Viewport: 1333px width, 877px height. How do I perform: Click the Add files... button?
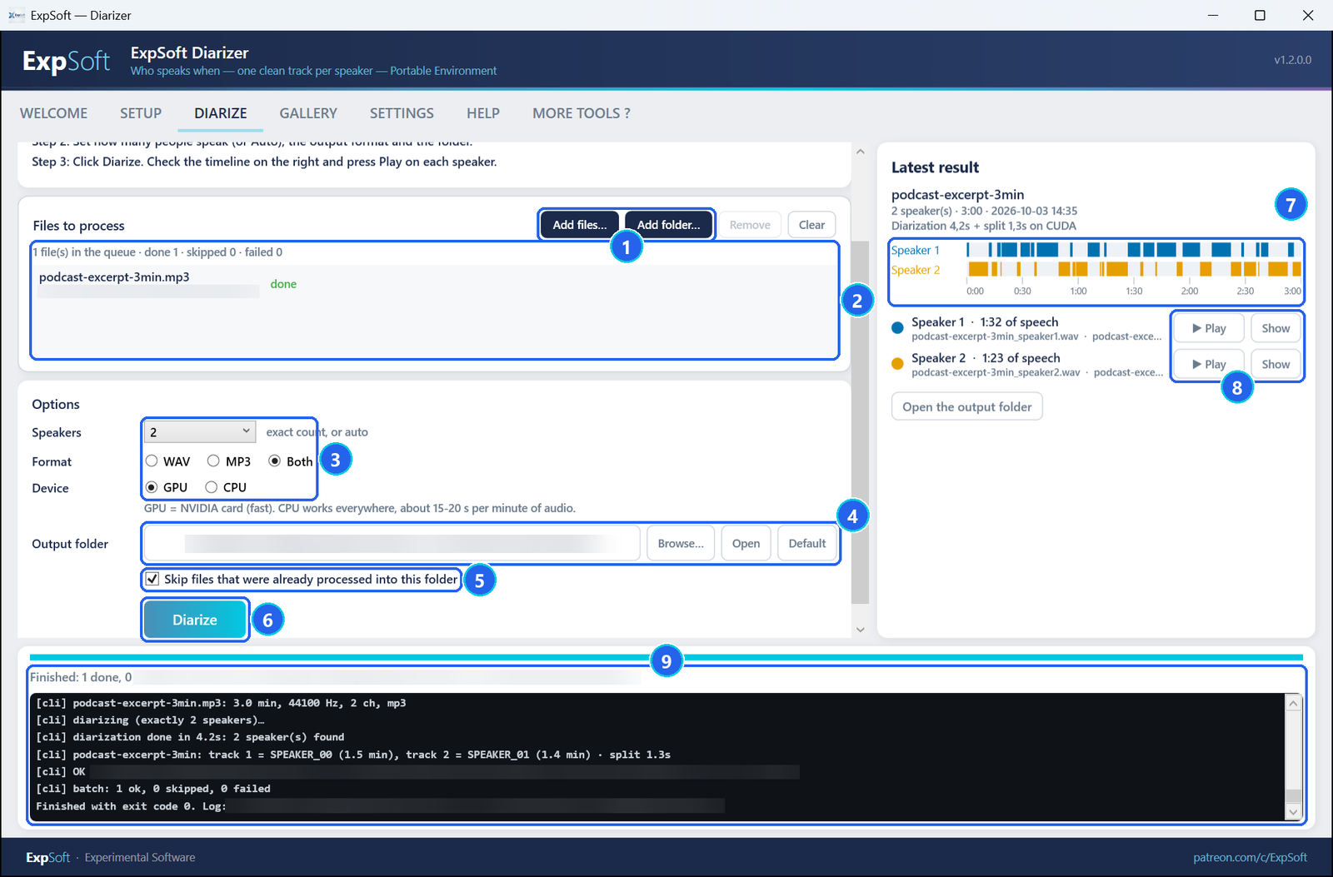(580, 225)
